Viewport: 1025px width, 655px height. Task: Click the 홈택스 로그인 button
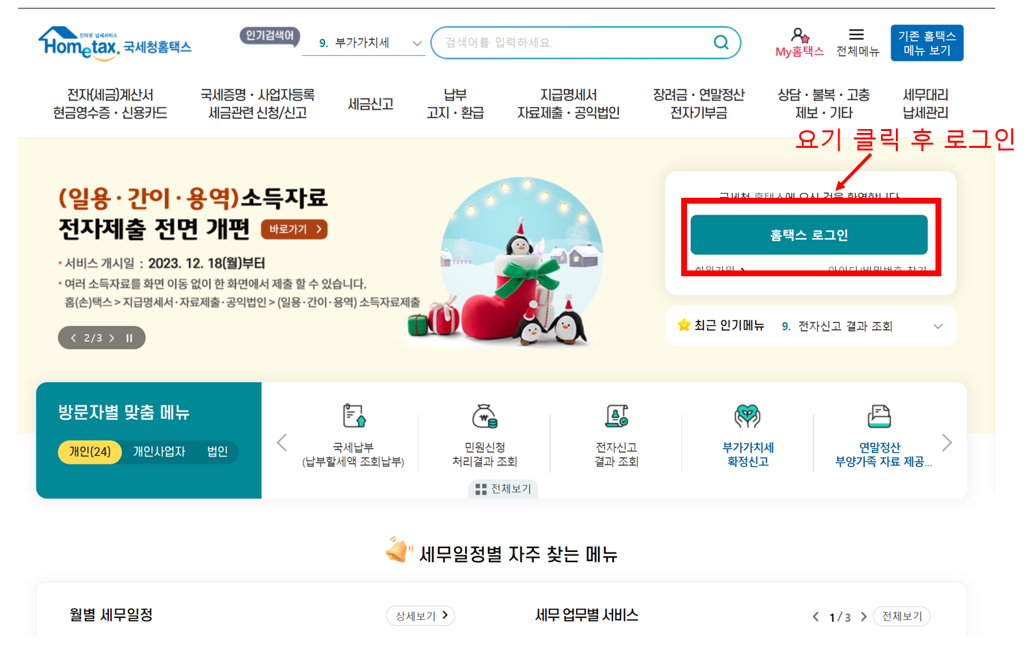click(809, 235)
